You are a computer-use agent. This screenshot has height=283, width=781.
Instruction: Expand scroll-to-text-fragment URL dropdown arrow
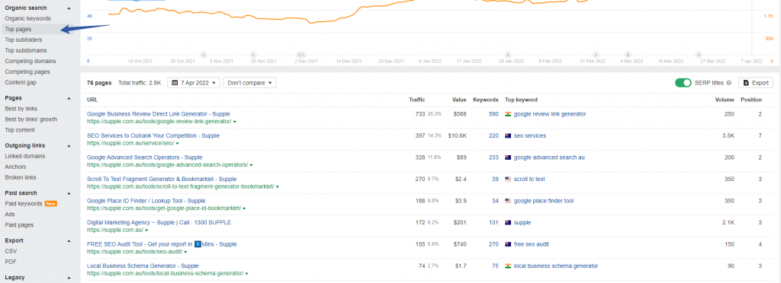click(278, 186)
